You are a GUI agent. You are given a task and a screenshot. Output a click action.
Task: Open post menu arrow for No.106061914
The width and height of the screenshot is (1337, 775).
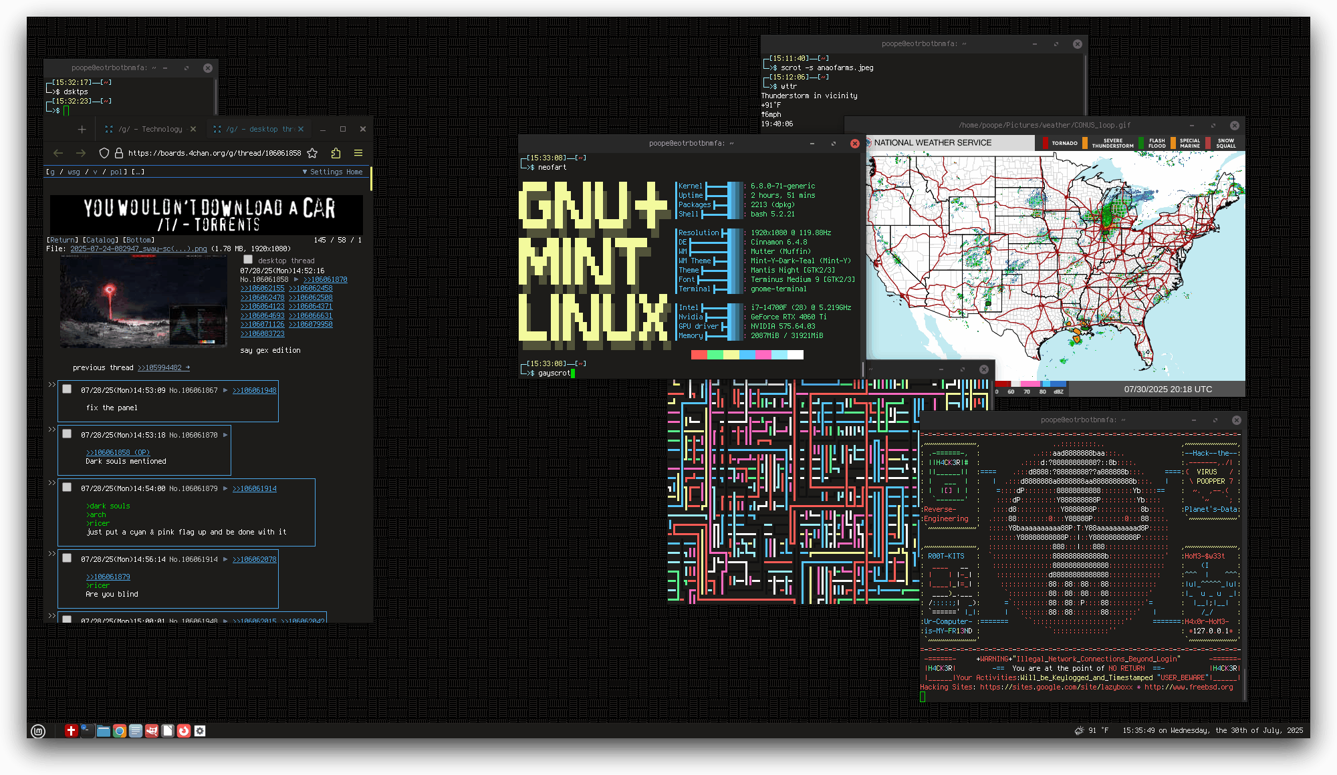(x=225, y=559)
